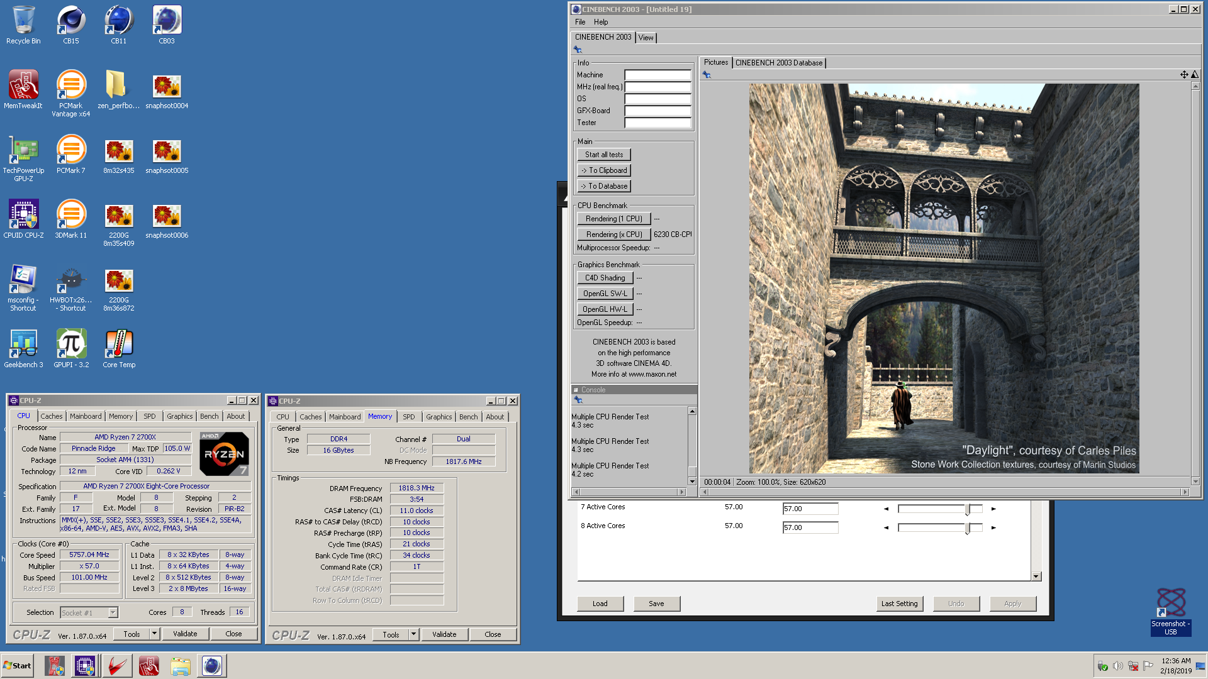Click the Start all tests button
The width and height of the screenshot is (1208, 679).
coord(604,155)
